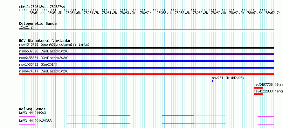
Task: Select the purple nsv6587098 variant bar
Action: (x=146, y=54)
